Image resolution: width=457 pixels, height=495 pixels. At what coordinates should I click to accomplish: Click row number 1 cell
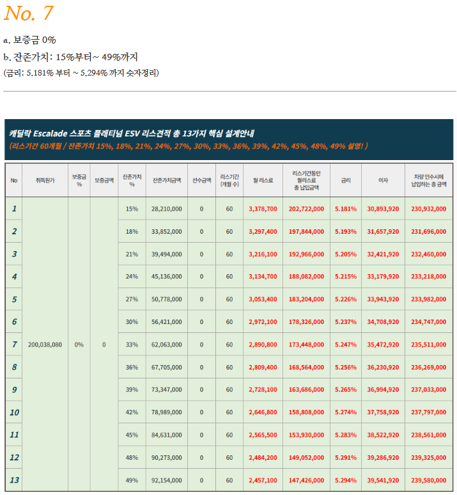14,209
